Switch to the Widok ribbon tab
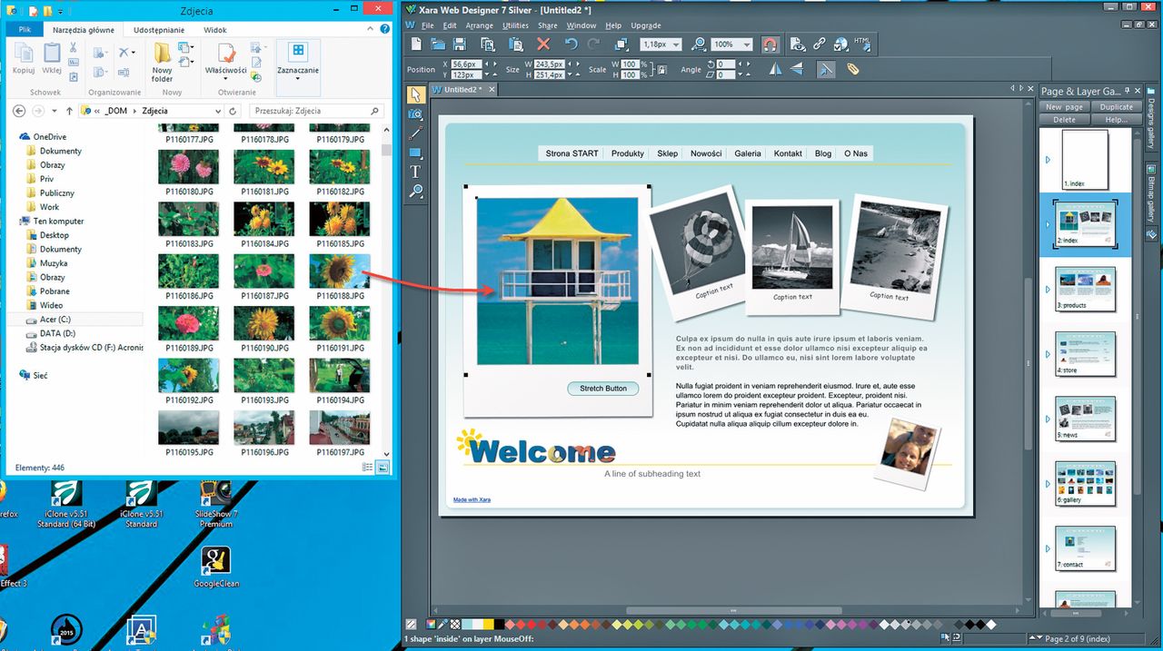The width and height of the screenshot is (1163, 651). (215, 30)
